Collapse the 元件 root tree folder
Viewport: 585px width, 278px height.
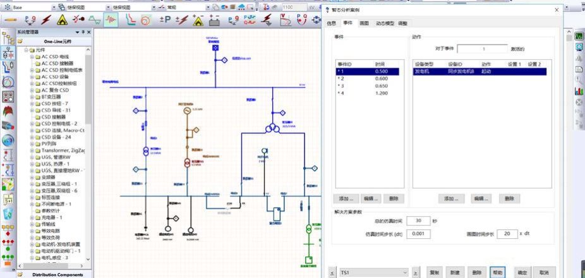pos(26,50)
